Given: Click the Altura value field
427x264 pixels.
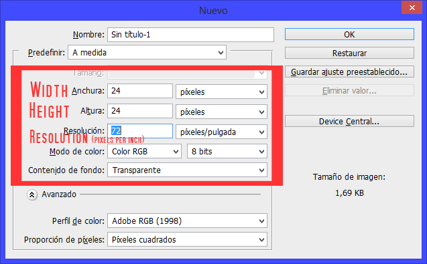Looking at the screenshot, I should (x=140, y=111).
